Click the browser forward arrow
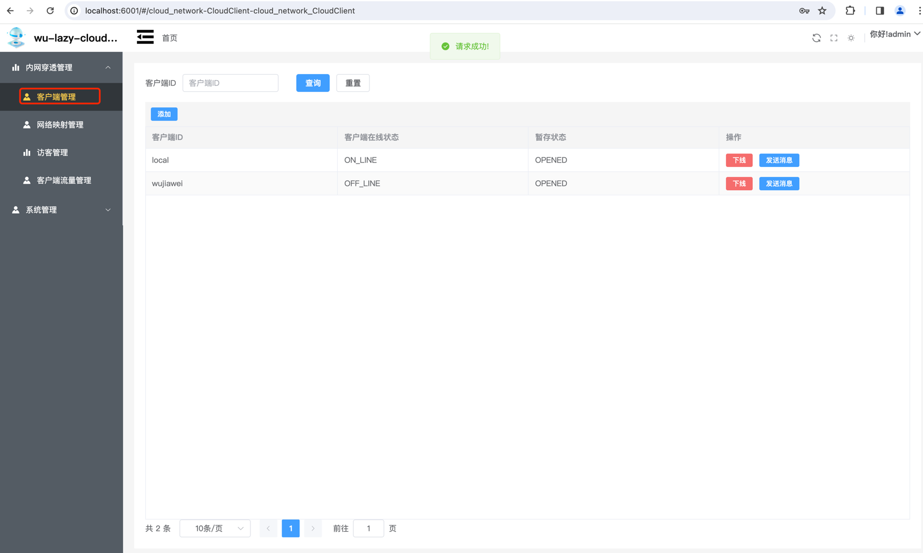923x553 pixels. point(30,11)
